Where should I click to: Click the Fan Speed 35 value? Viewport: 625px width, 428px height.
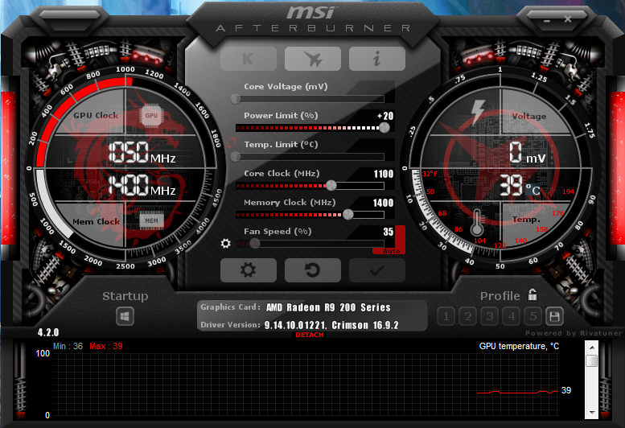[389, 232]
